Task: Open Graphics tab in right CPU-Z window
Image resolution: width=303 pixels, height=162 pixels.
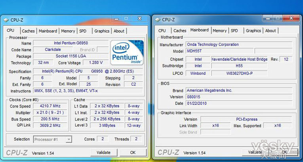Action: (253, 31)
